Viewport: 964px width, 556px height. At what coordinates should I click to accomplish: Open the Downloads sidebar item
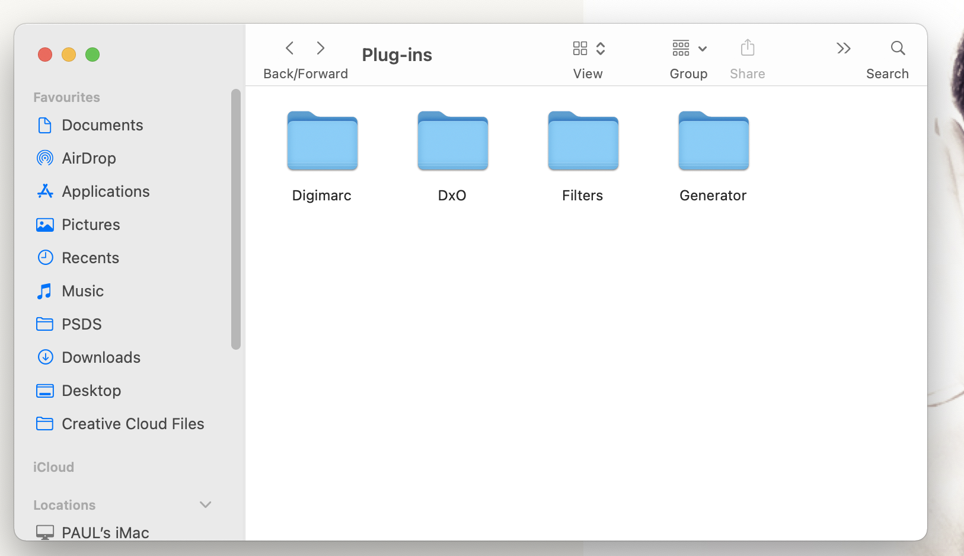pos(101,357)
